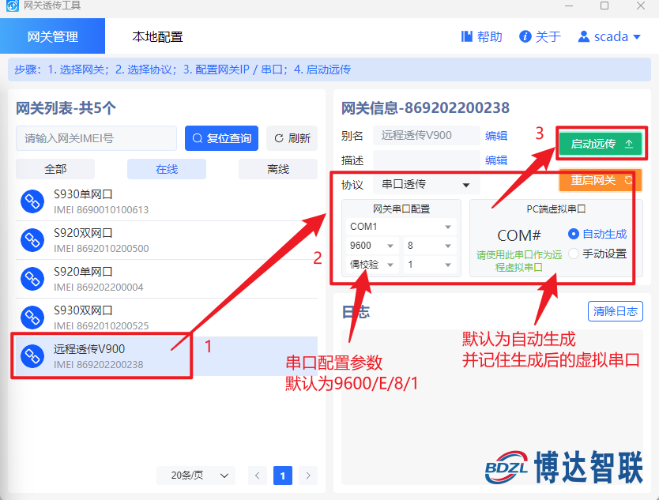This screenshot has width=659, height=500.
Task: Filter the list by 在线 gateways
Action: tap(167, 169)
